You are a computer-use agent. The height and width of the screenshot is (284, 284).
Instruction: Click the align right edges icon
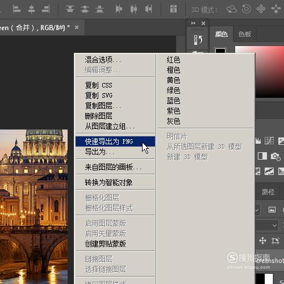(x=46, y=9)
